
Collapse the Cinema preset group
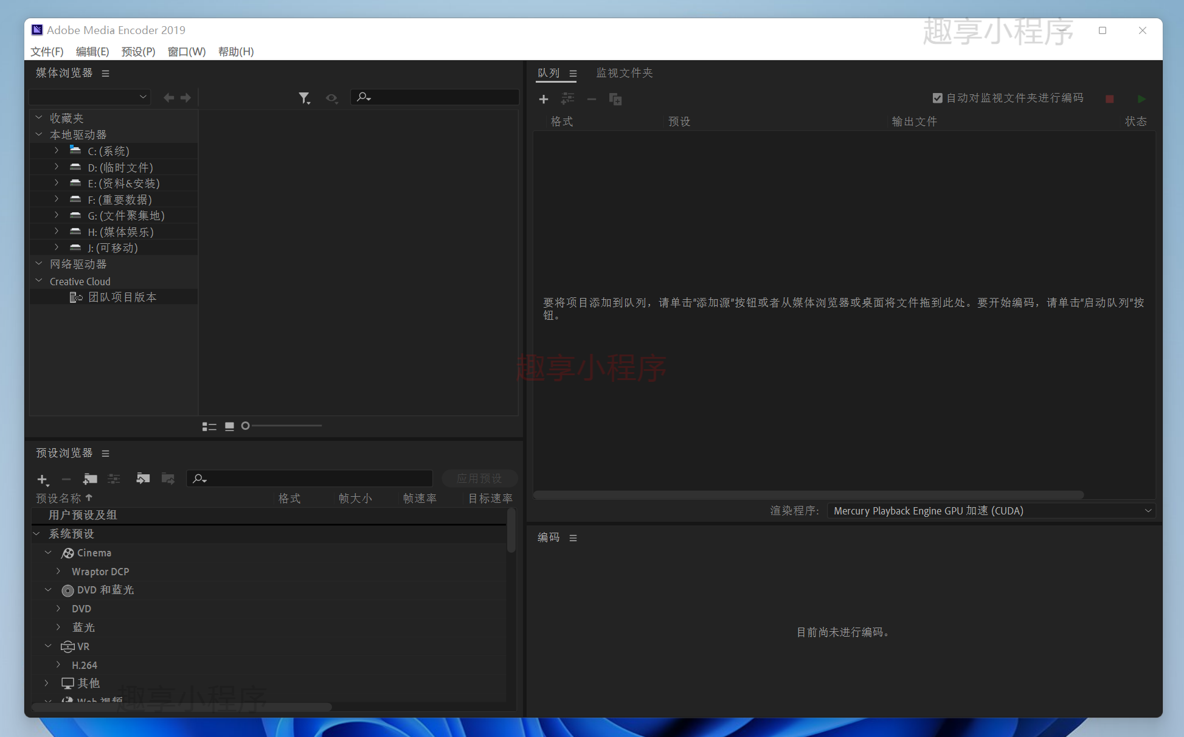[49, 552]
